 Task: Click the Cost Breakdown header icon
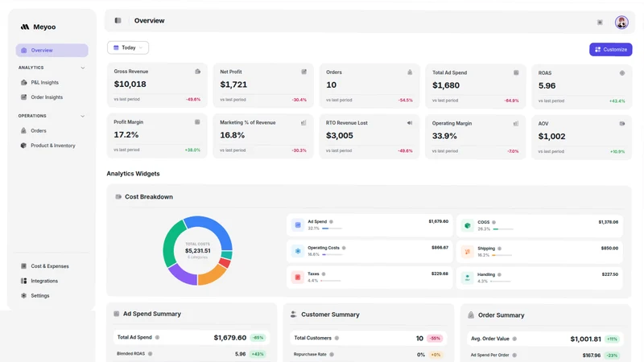[118, 196]
